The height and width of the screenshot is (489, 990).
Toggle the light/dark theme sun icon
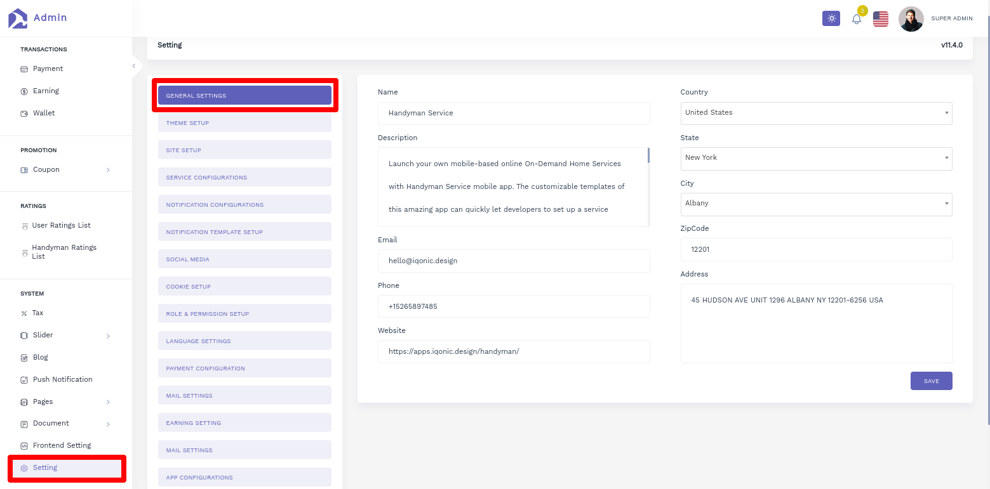pos(831,18)
